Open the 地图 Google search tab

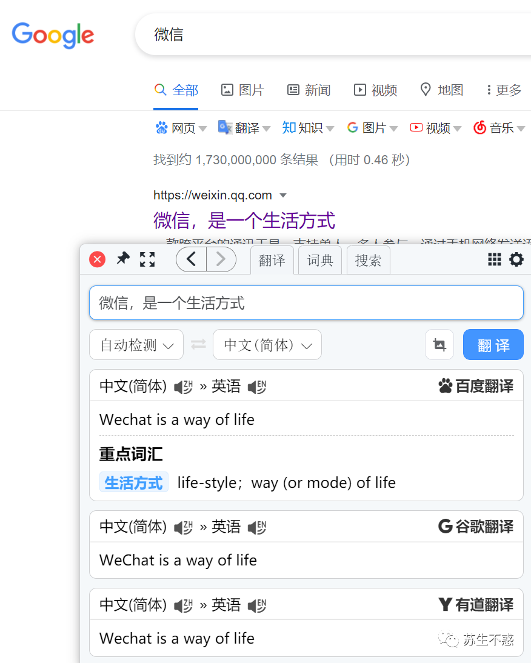442,90
